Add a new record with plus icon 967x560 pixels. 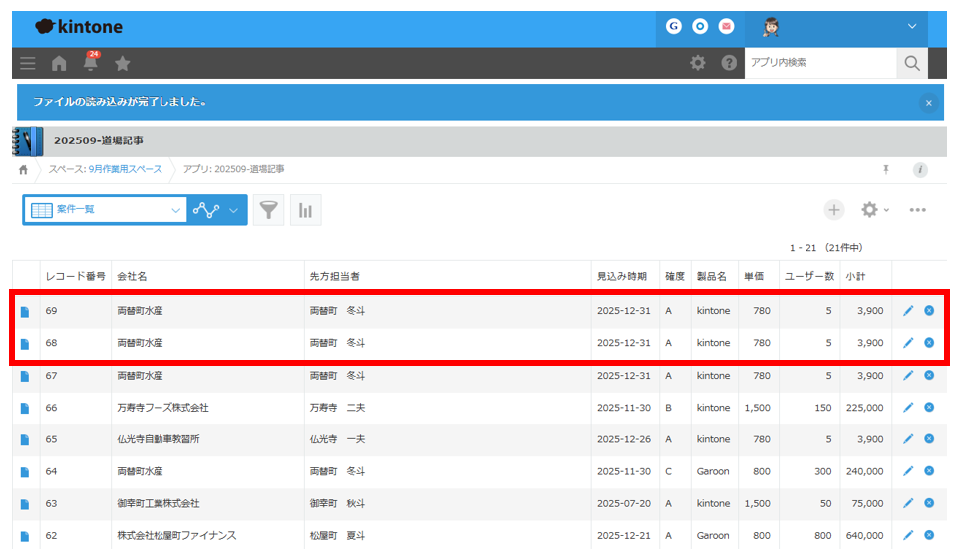[x=833, y=210]
